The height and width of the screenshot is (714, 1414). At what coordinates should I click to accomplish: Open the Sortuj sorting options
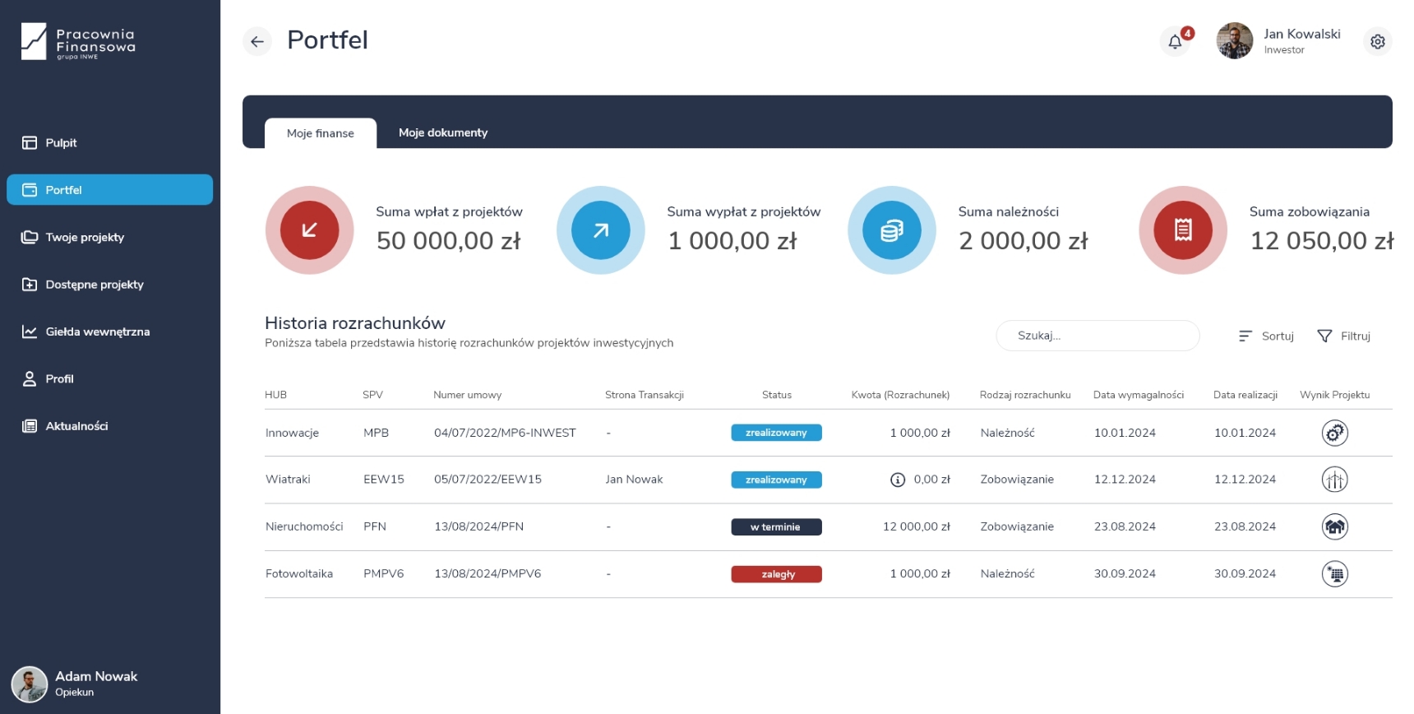[1266, 336]
